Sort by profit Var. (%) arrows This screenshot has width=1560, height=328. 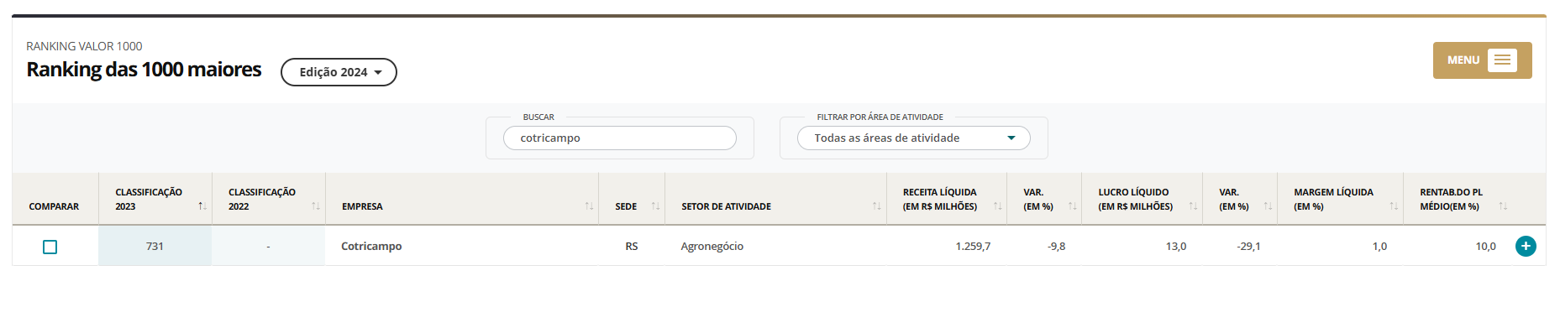pos(1268,206)
